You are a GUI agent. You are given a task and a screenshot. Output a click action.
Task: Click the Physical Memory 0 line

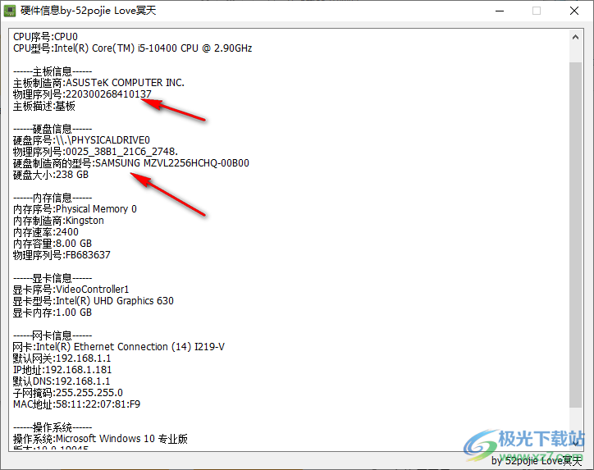coord(75,209)
